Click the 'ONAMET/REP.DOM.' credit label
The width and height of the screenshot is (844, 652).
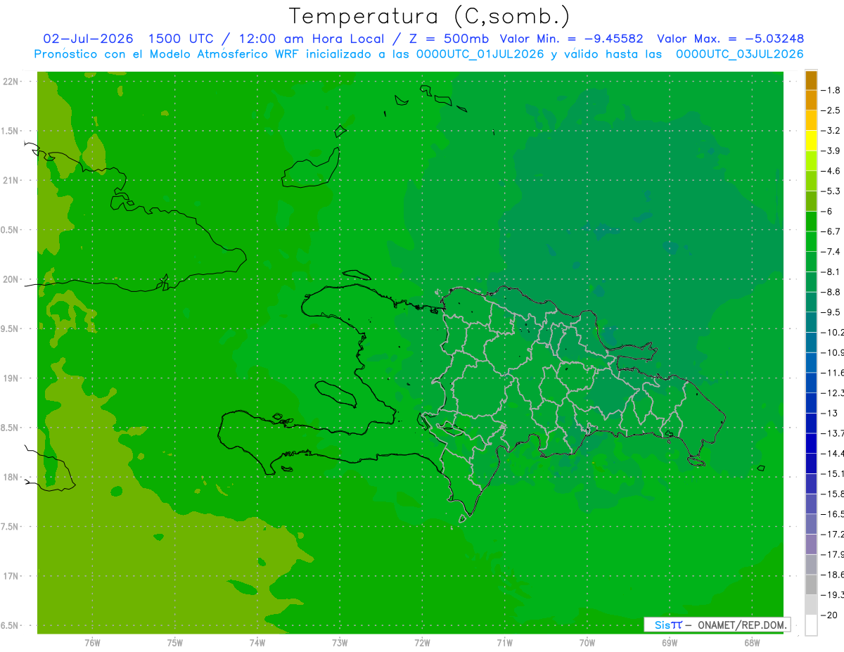(x=741, y=625)
